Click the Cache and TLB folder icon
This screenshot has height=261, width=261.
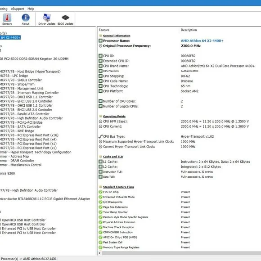point(100,157)
